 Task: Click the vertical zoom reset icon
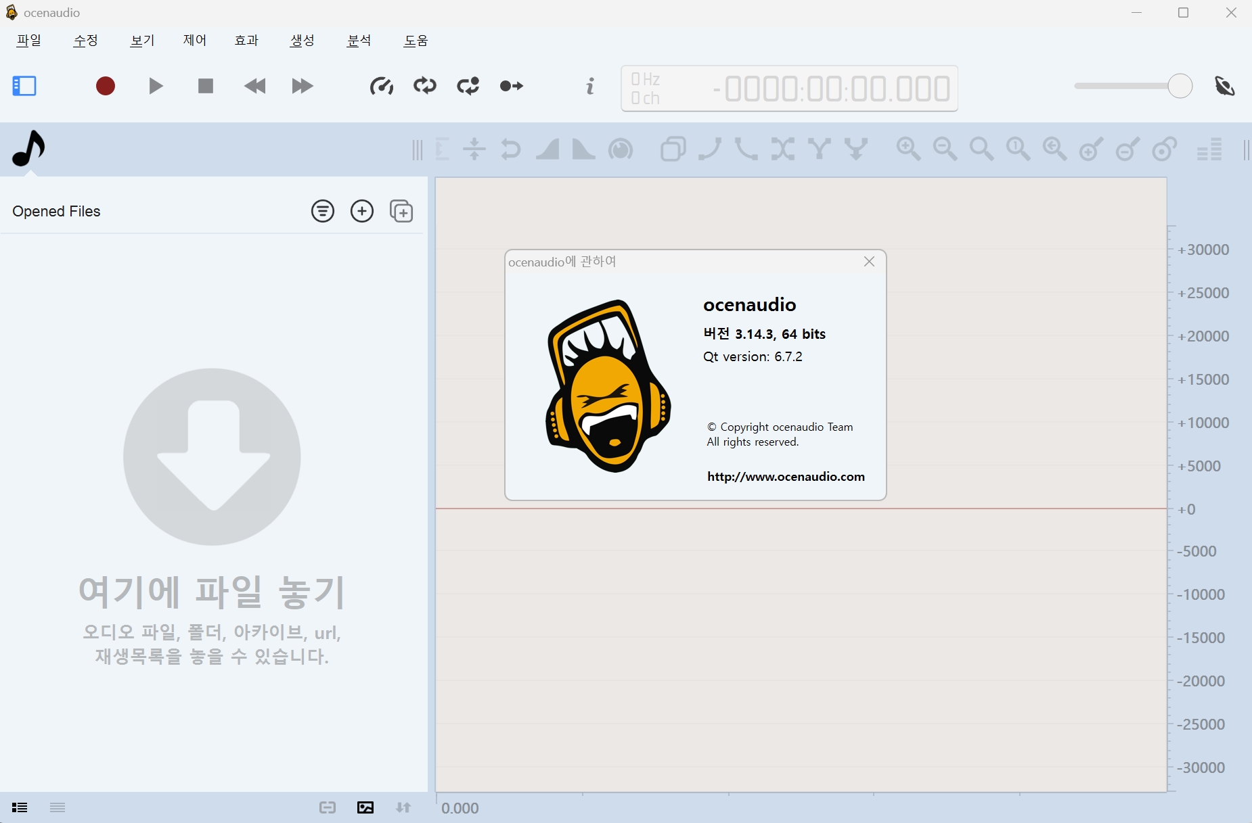(1164, 149)
